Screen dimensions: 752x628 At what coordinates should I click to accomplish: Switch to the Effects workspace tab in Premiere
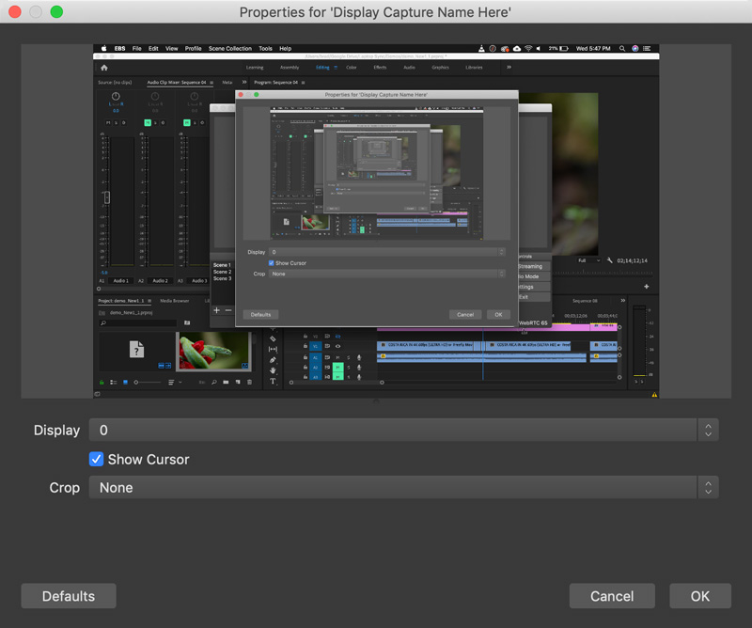point(380,68)
